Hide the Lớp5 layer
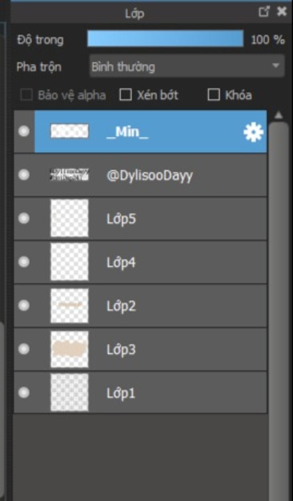The height and width of the screenshot is (501, 293). tap(24, 218)
